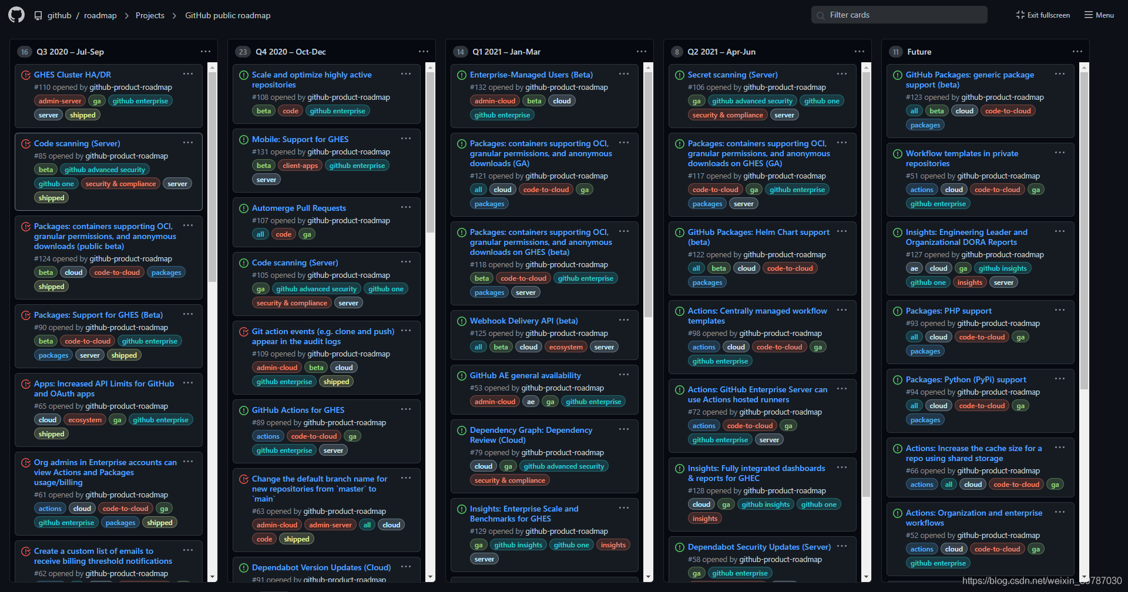Open the GitHub Actions for GHES issue
Viewport: 1128px width, 592px height.
298,411
